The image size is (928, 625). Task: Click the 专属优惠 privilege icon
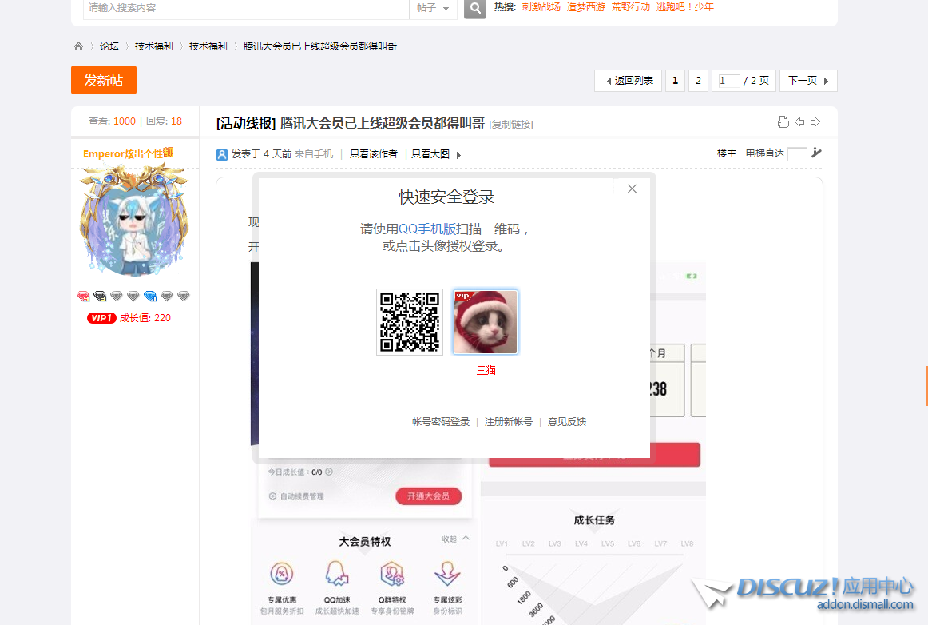(x=282, y=574)
